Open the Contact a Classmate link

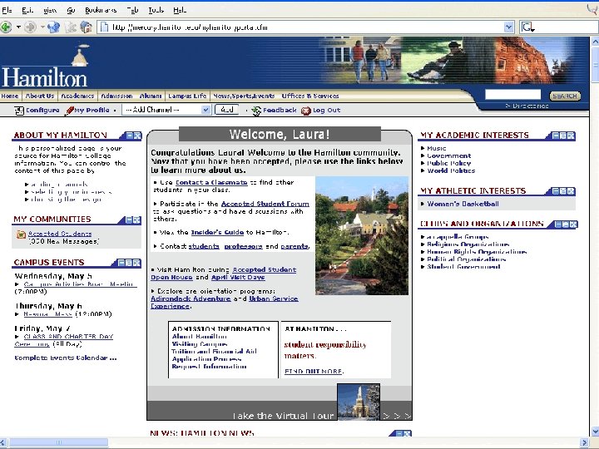click(211, 182)
